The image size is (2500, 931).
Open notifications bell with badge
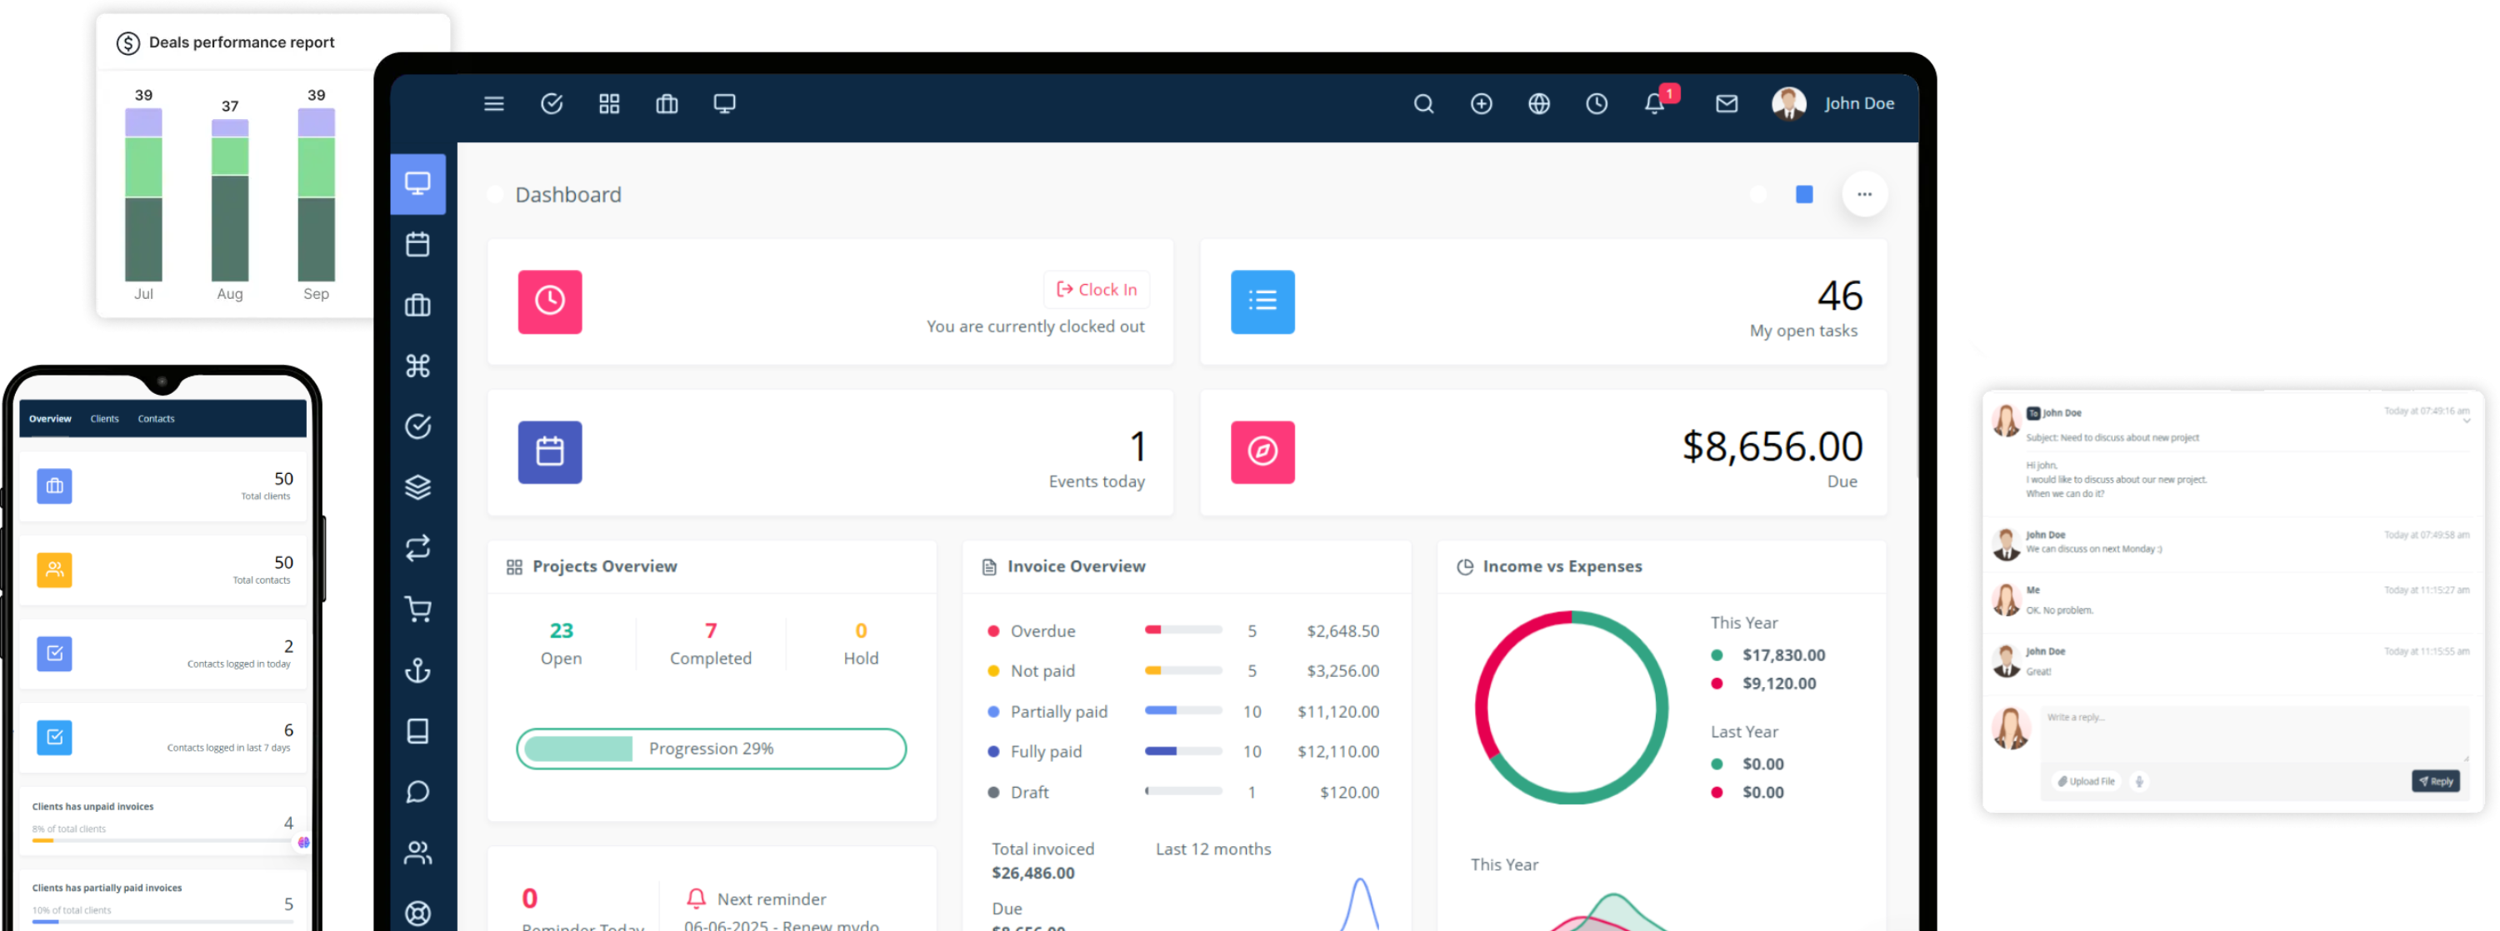click(x=1656, y=104)
